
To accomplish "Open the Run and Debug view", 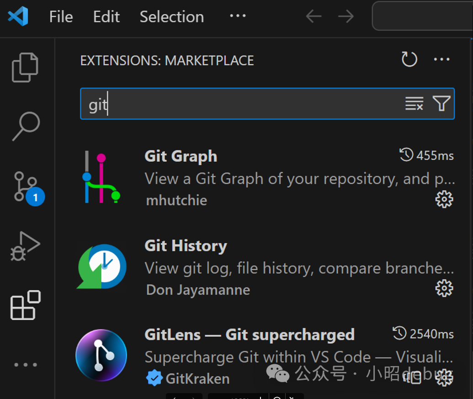I will (25, 246).
